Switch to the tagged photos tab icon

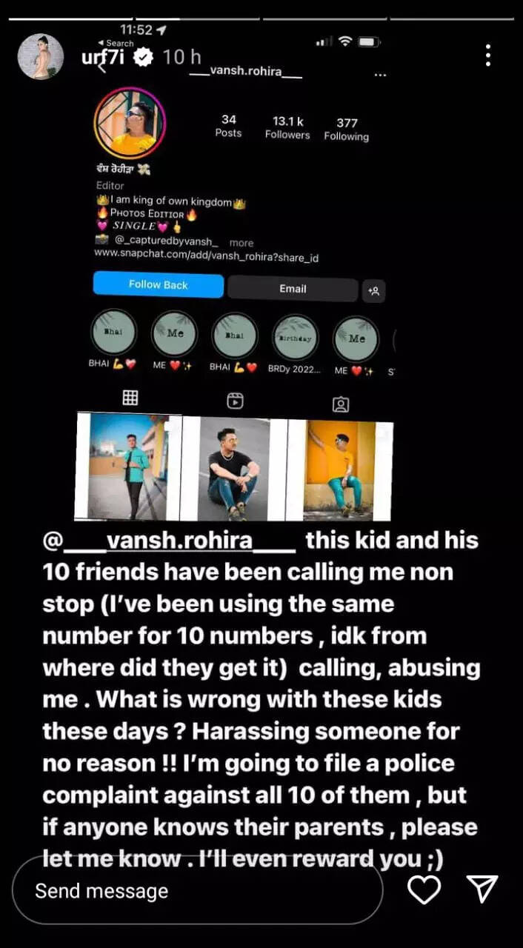pyautogui.click(x=341, y=404)
